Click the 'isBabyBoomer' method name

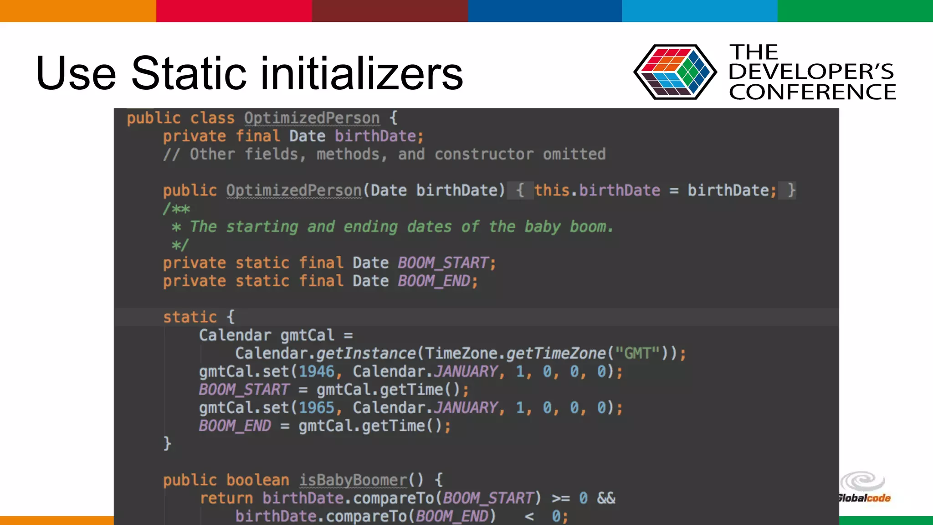pos(353,480)
